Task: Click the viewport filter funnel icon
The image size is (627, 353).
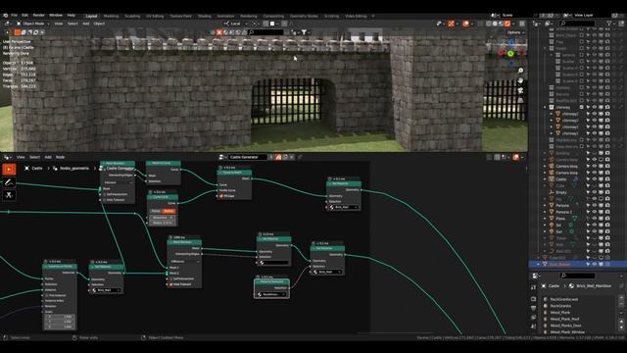Action: [x=304, y=32]
